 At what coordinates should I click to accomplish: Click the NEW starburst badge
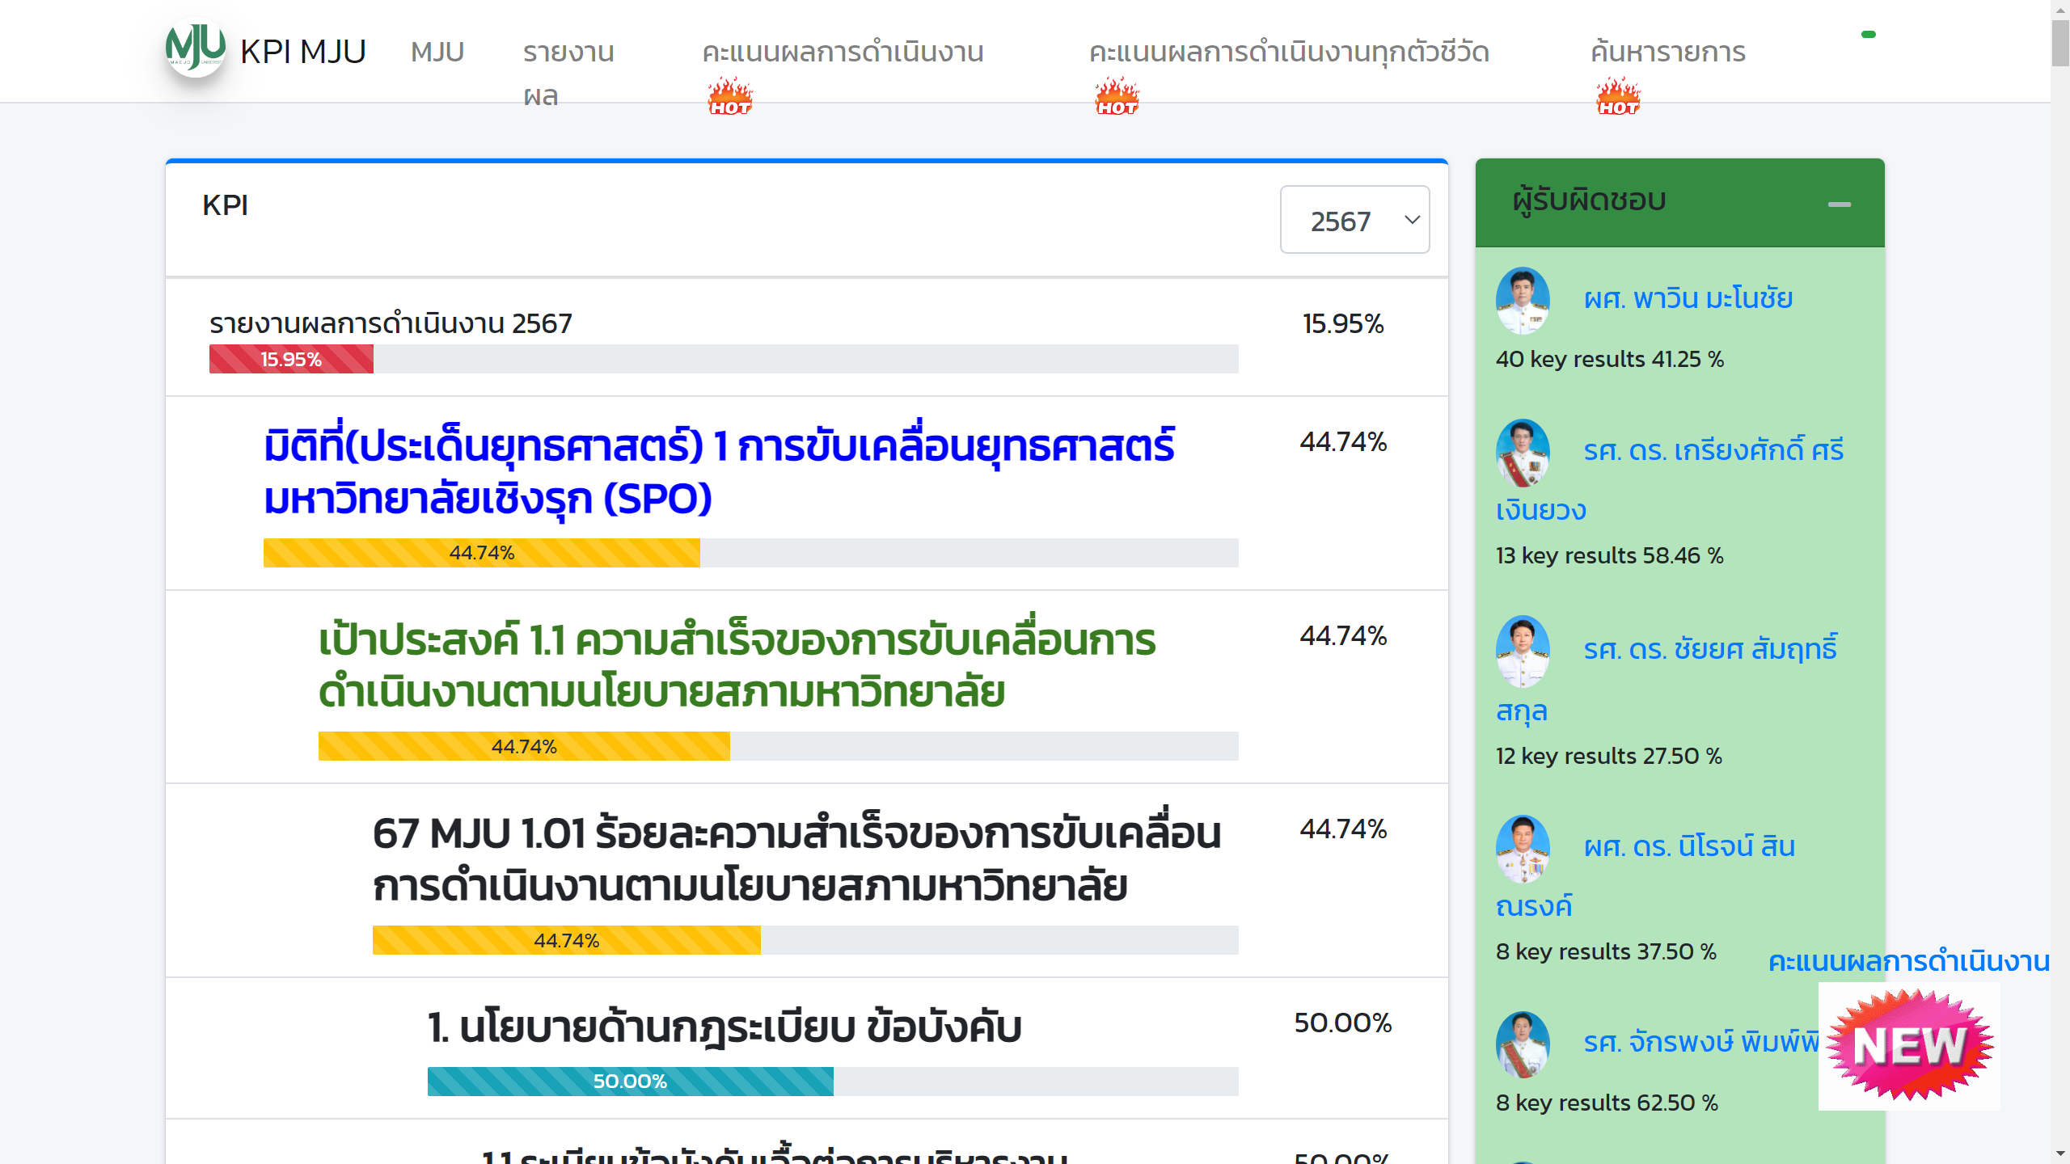pyautogui.click(x=1909, y=1046)
